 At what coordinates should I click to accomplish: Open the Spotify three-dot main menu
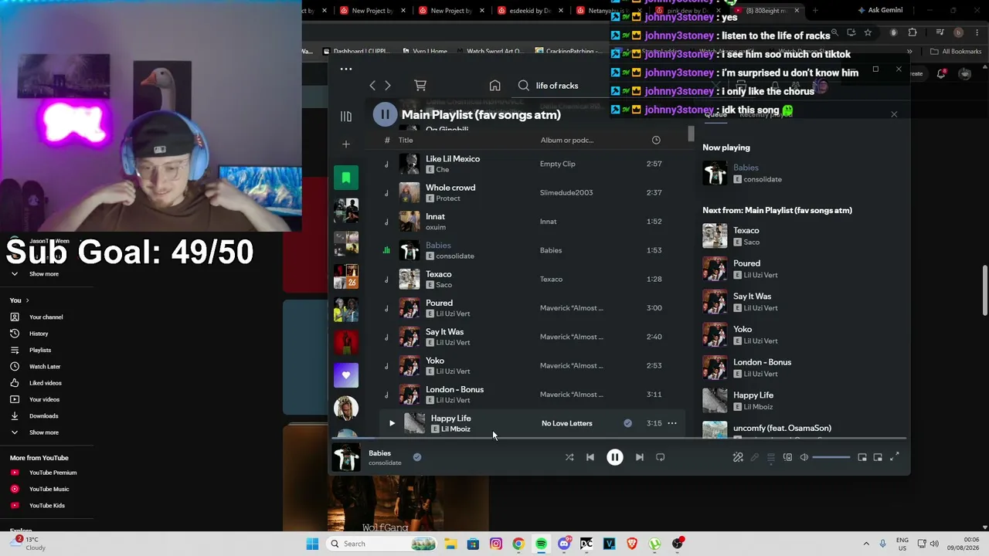coord(346,69)
